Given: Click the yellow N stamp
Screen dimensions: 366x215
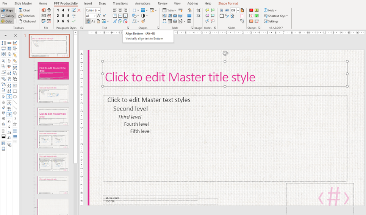Looking at the screenshot, I should (x=257, y=10).
